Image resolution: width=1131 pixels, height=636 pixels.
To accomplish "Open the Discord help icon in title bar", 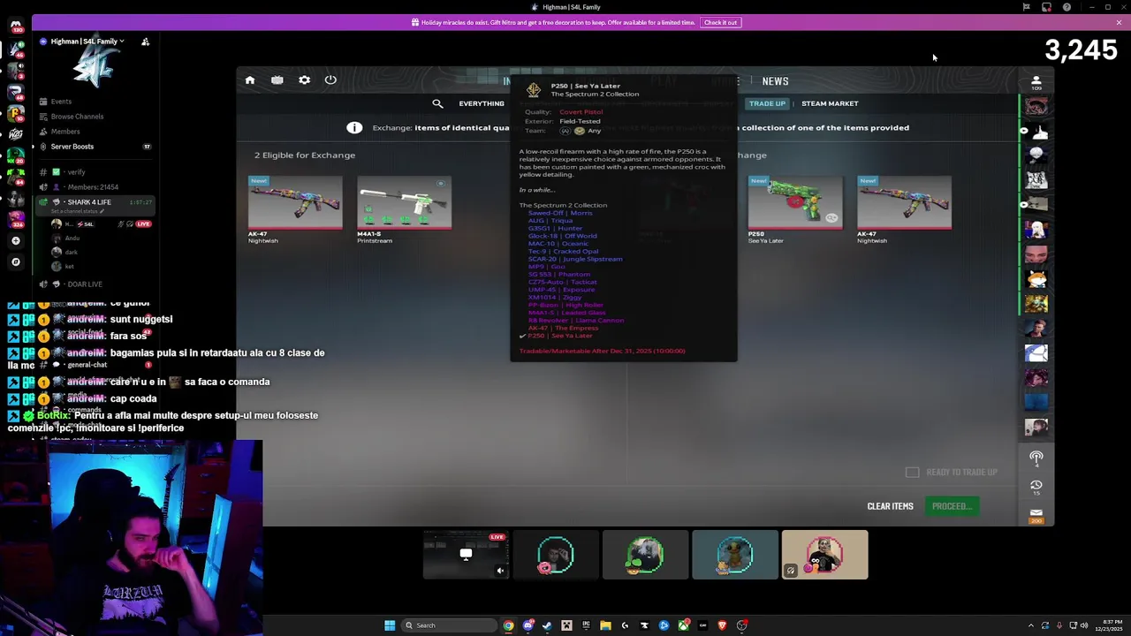I will 1066,7.
